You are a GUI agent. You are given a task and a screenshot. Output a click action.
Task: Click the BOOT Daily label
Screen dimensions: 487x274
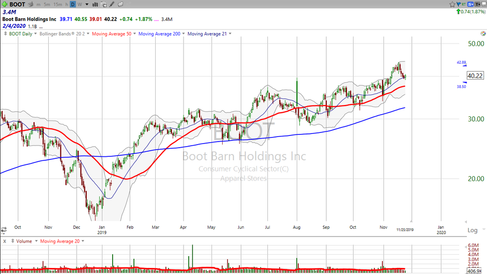[x=20, y=33]
